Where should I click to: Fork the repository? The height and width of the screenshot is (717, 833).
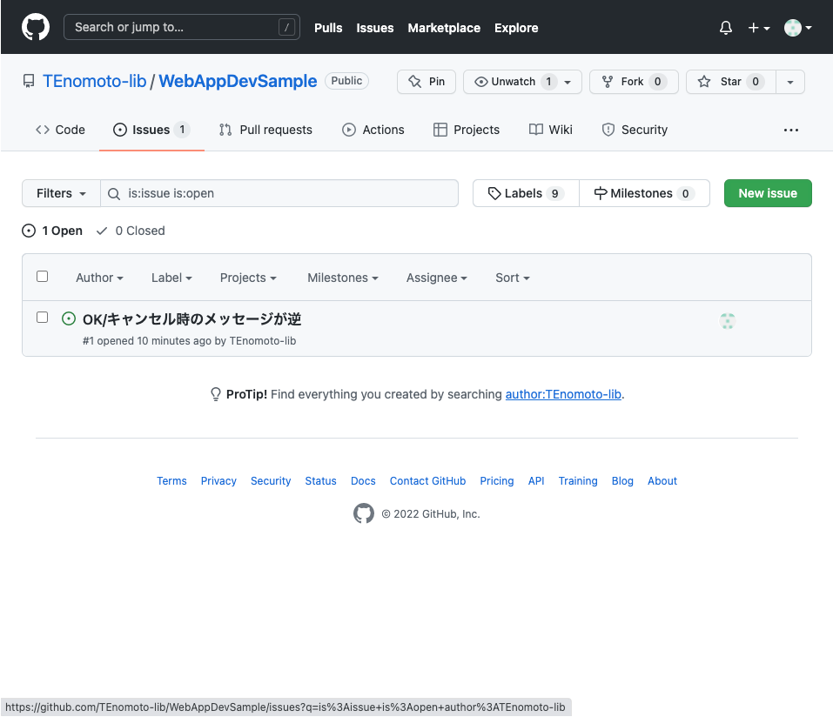(x=634, y=82)
